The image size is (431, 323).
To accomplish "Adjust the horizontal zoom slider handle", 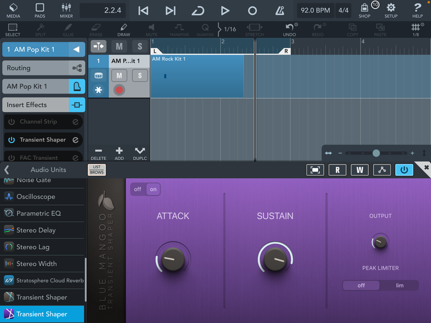I will [x=376, y=153].
